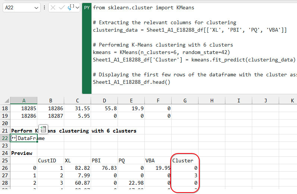Click the KMeans import line in Python editor
Screen dimensions: 297x194
tap(144, 7)
